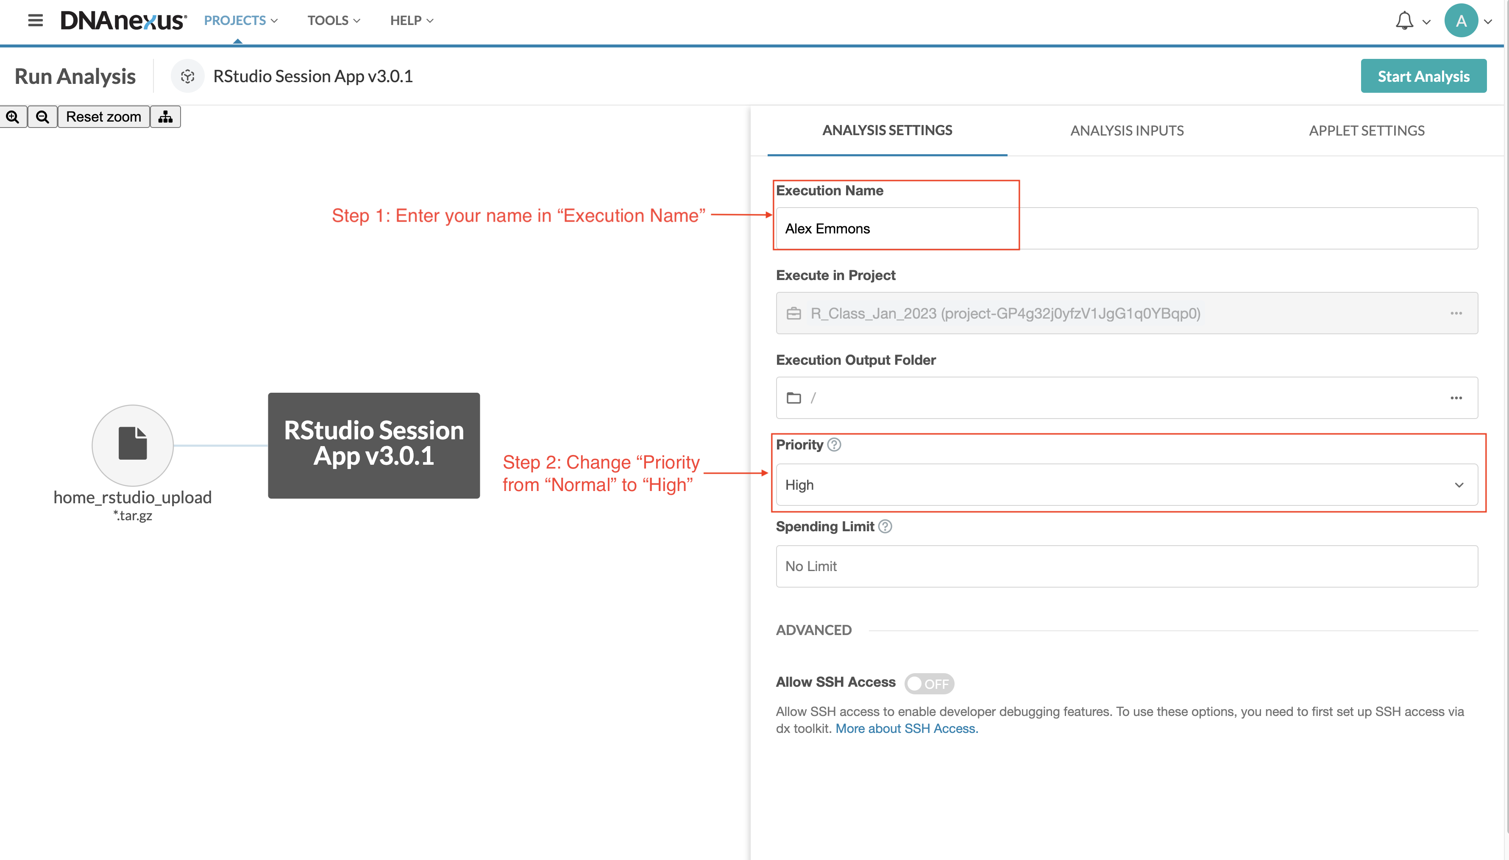Click the Reset zoom button

pyautogui.click(x=103, y=117)
